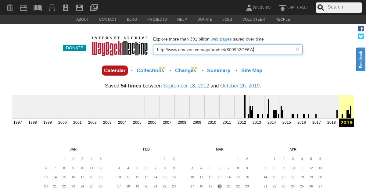
Task: Open the Texts book icon
Action: [x=38, y=8]
